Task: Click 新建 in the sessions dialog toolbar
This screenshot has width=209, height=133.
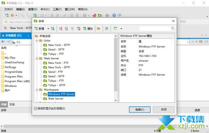Action: (x=39, y=28)
